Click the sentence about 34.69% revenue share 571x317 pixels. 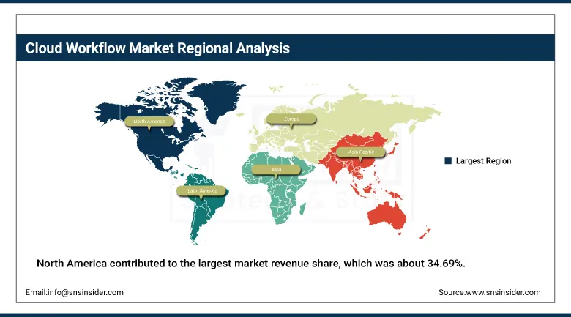251,263
